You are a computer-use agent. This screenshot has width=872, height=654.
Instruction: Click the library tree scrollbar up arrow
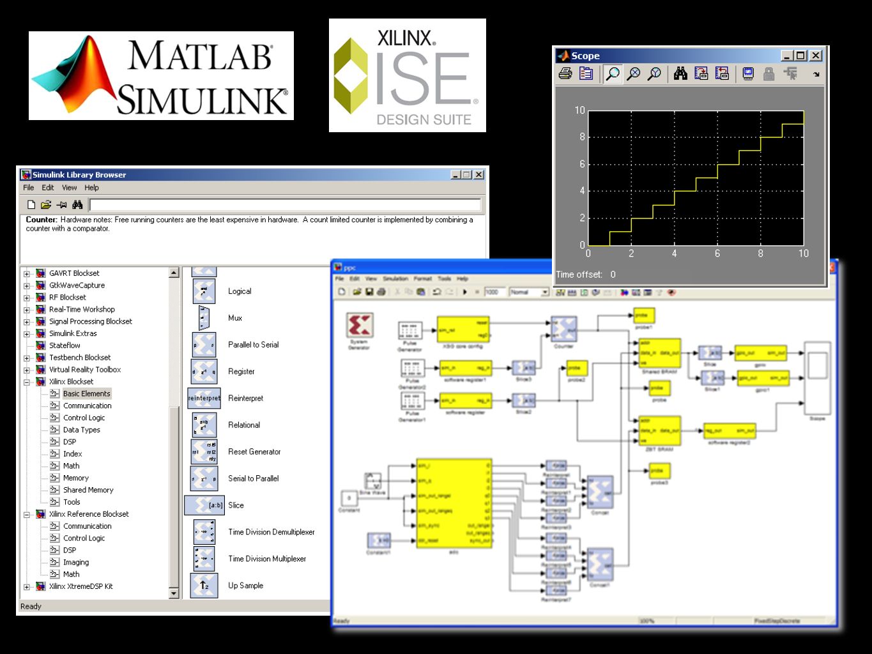(x=174, y=273)
